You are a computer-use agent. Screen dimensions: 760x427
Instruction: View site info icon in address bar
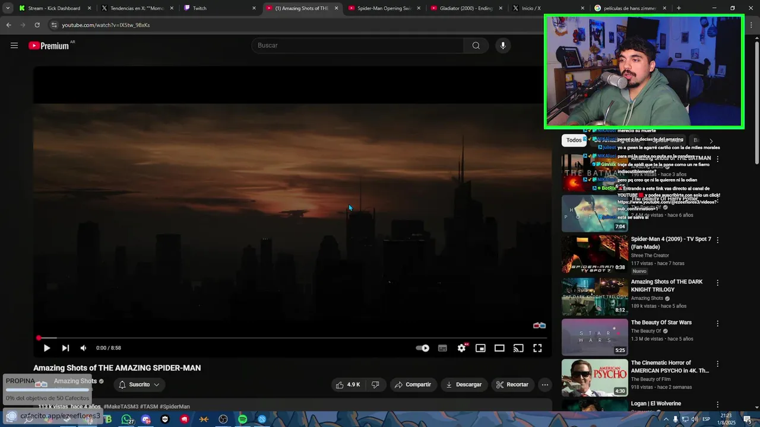54,25
